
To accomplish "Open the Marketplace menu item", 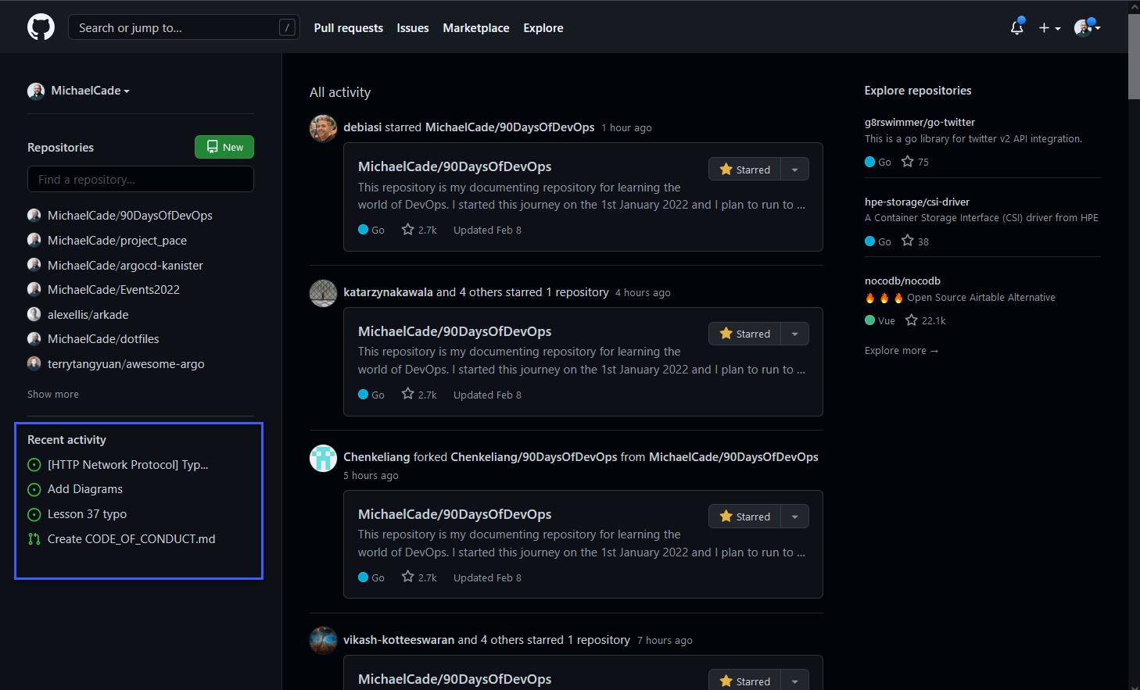I will [475, 27].
